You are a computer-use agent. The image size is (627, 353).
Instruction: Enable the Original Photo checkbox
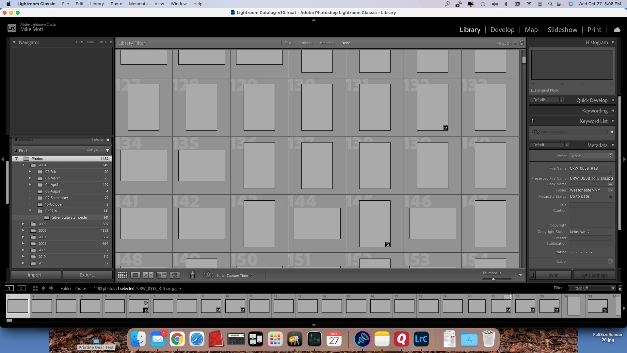pyautogui.click(x=534, y=91)
